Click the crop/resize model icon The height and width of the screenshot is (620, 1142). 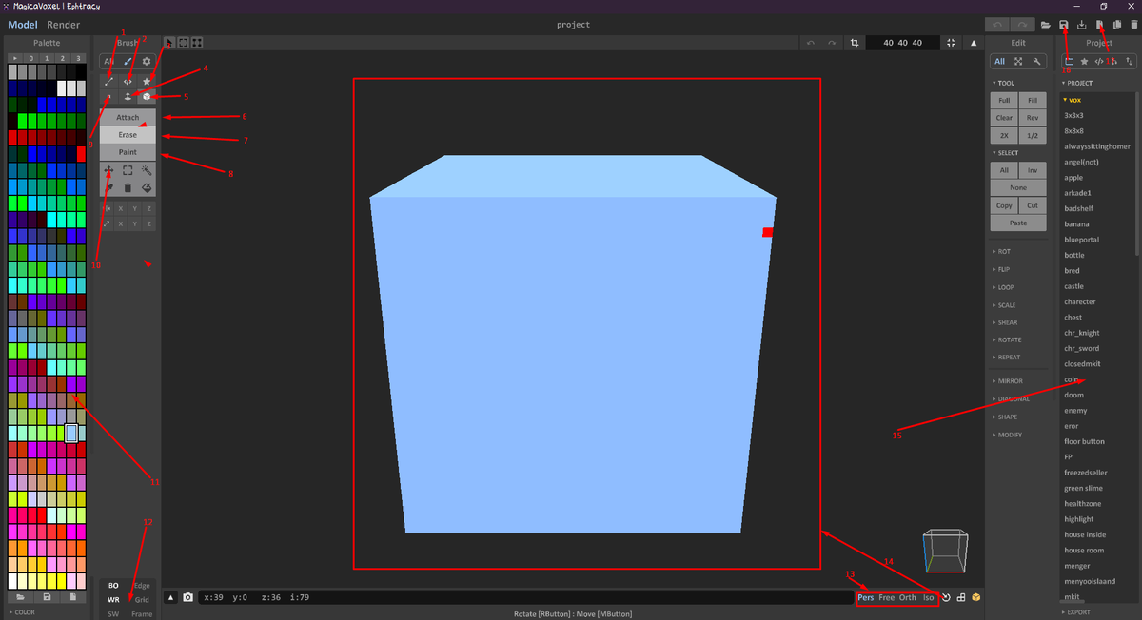coord(855,43)
